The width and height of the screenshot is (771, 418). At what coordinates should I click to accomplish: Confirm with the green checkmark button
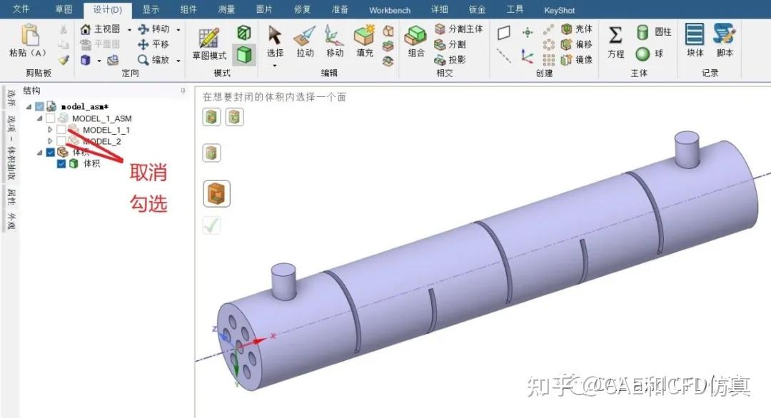[211, 225]
